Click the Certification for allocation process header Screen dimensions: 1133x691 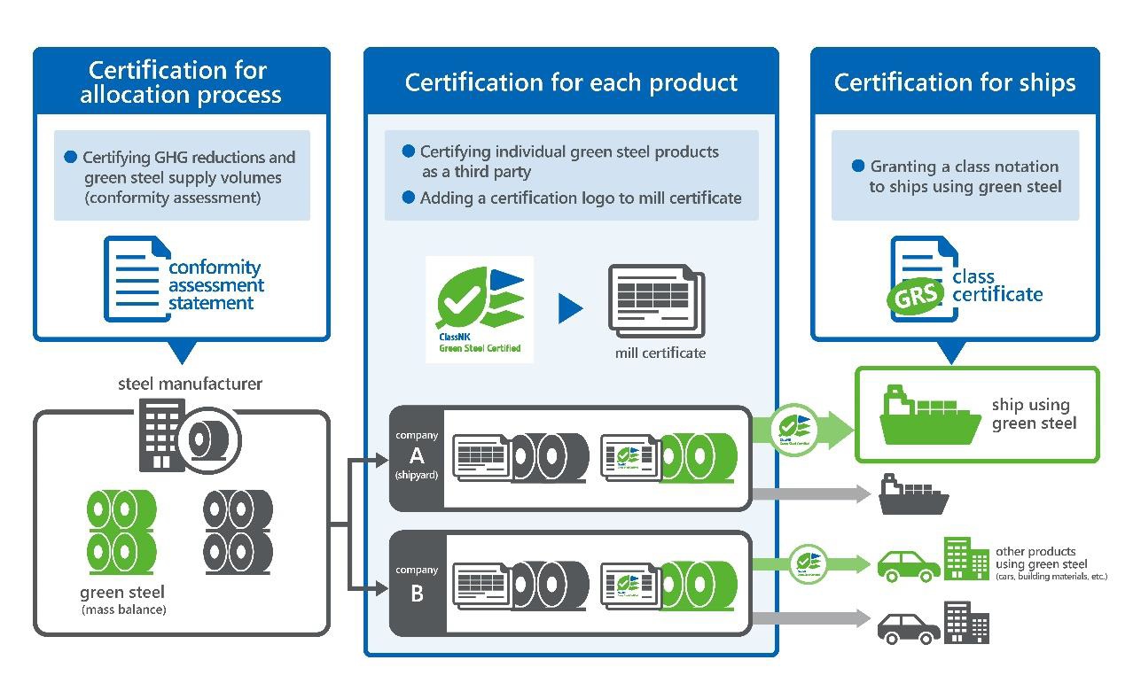pos(181,82)
